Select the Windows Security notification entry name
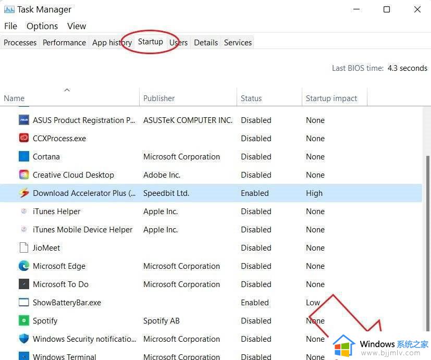 (x=84, y=339)
